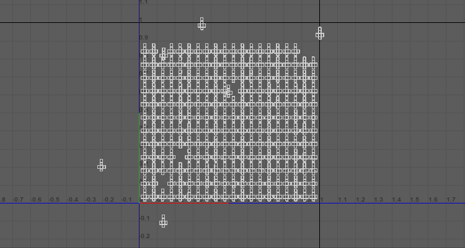Click the -0.1 label on the vertical axis

coord(144,218)
